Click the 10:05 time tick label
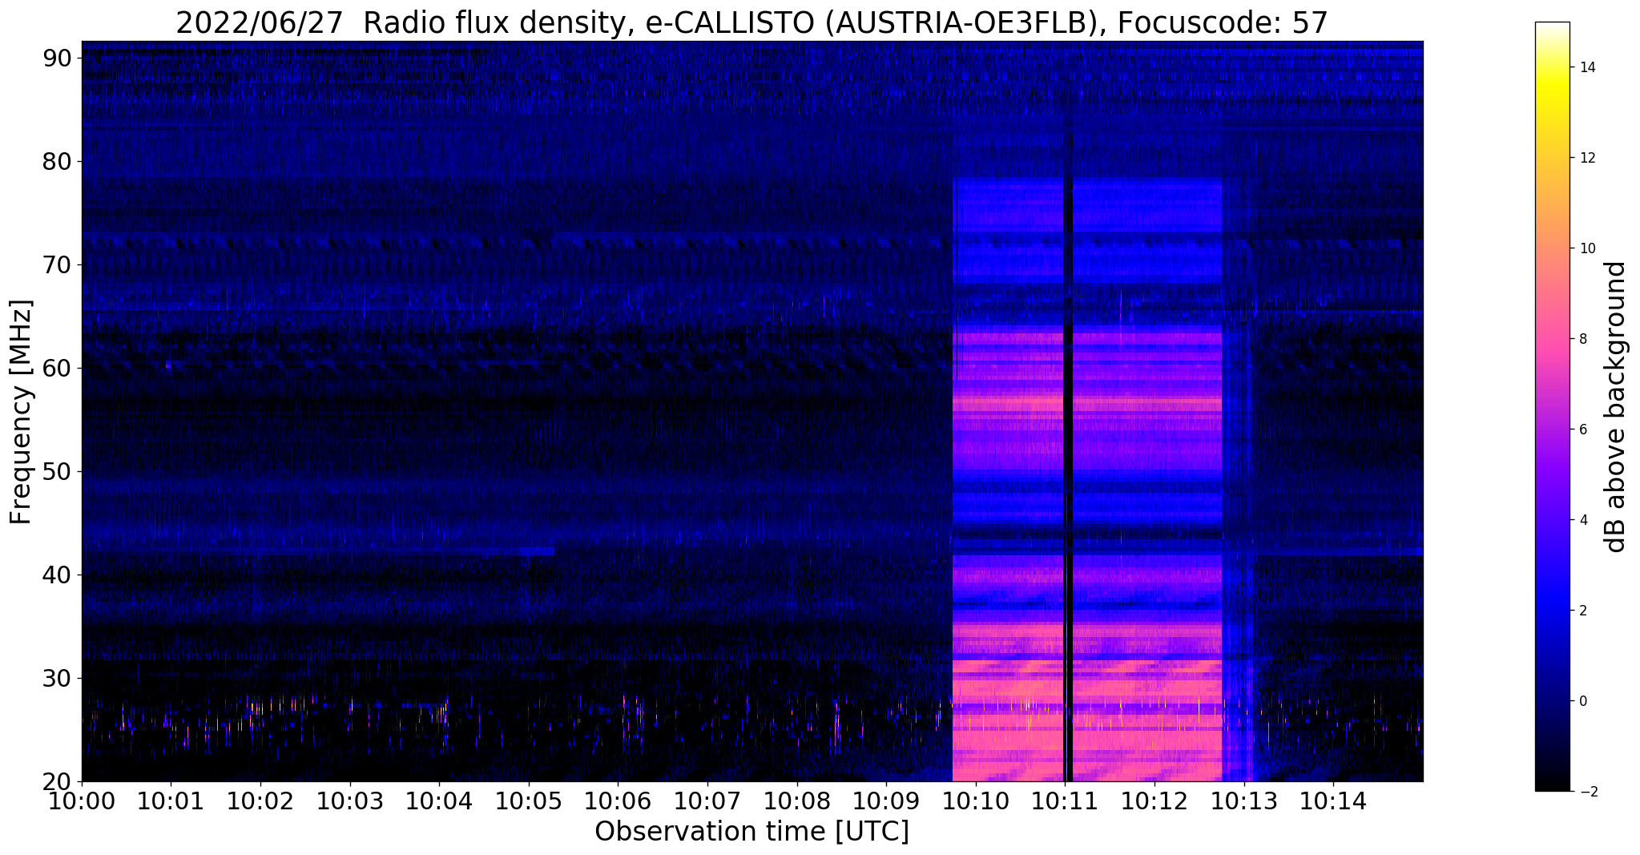The height and width of the screenshot is (855, 1640). 529,801
